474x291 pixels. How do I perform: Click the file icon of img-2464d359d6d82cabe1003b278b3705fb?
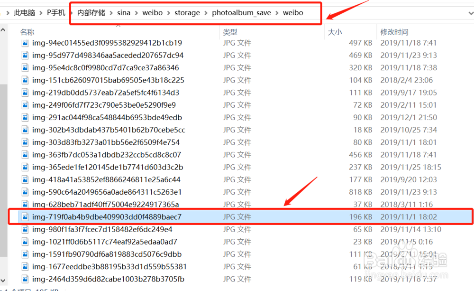click(25, 279)
